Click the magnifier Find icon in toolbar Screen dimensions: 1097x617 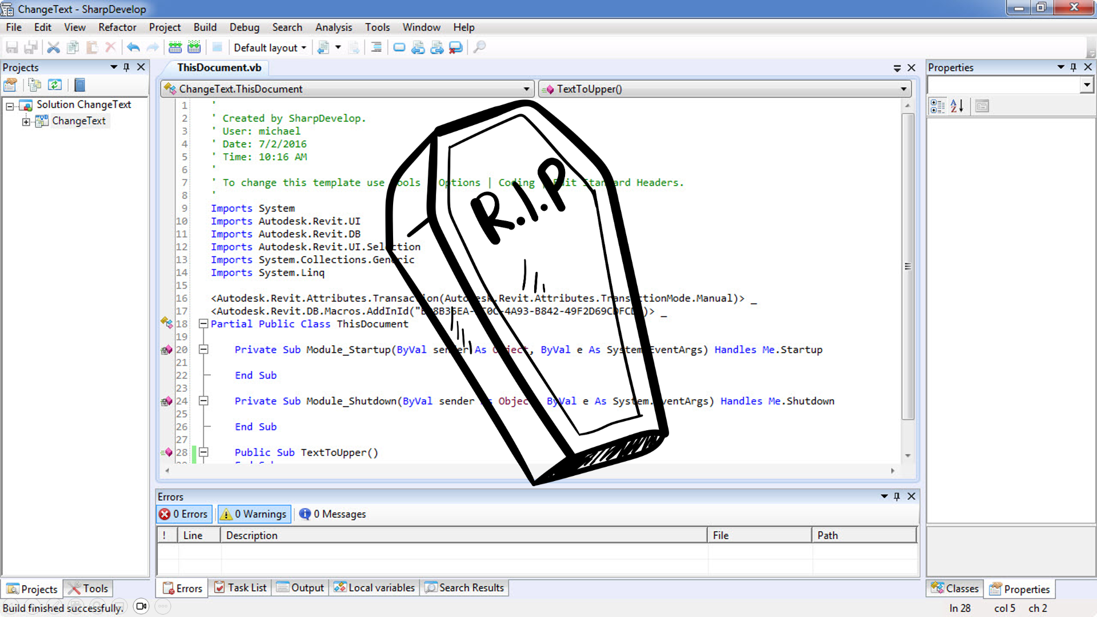[479, 47]
